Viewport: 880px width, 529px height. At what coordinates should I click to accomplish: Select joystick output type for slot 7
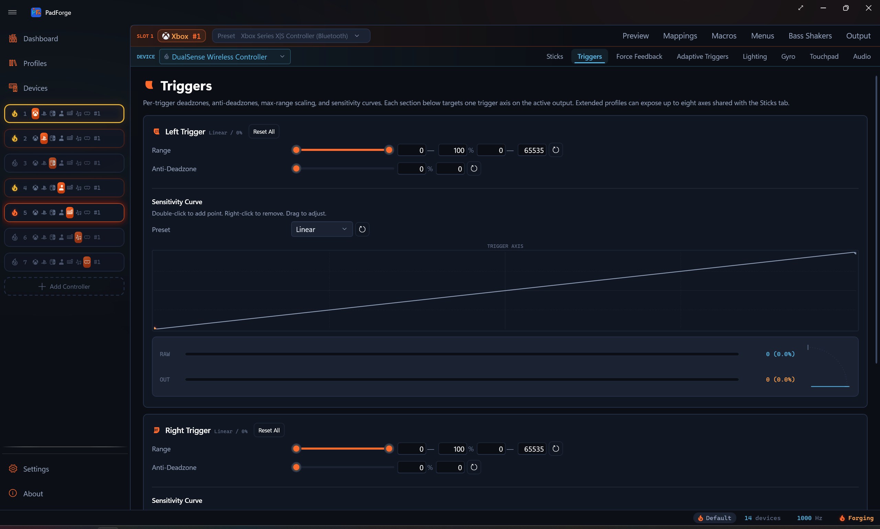point(61,262)
